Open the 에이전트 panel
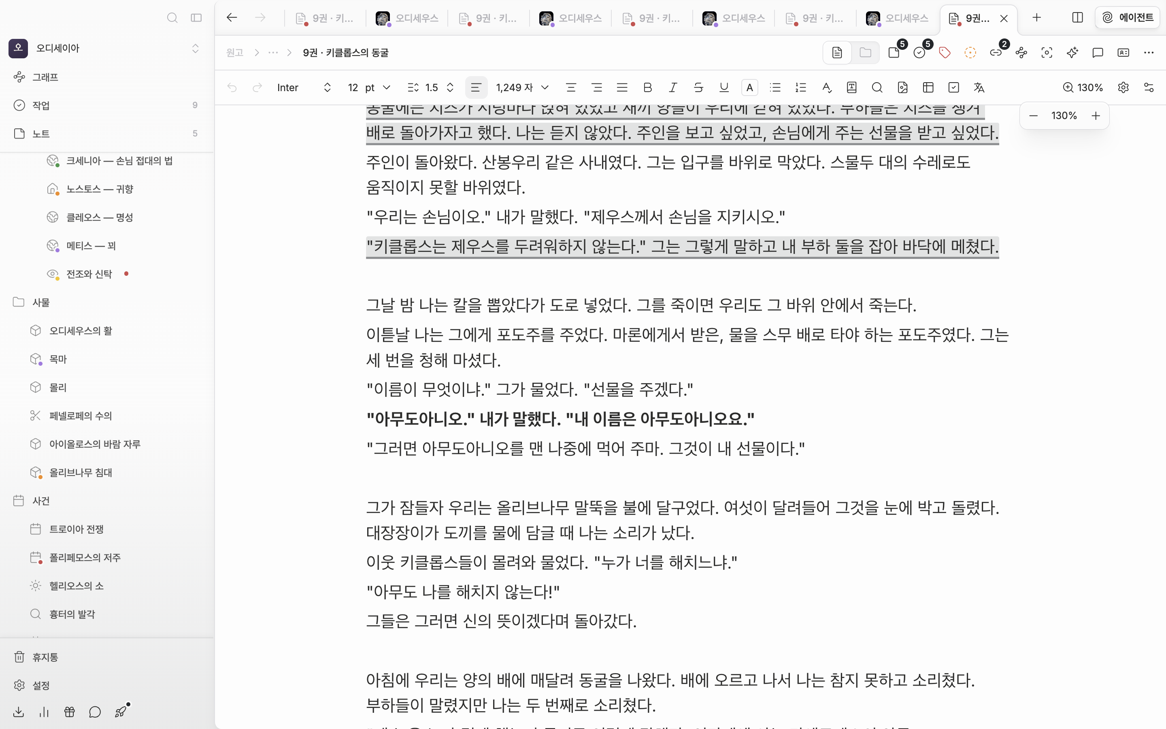 (x=1128, y=18)
